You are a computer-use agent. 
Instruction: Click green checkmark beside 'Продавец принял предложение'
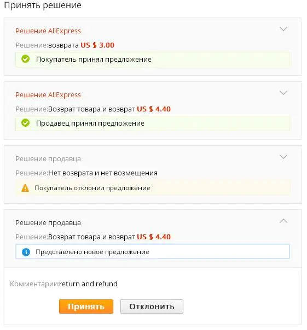click(26, 123)
